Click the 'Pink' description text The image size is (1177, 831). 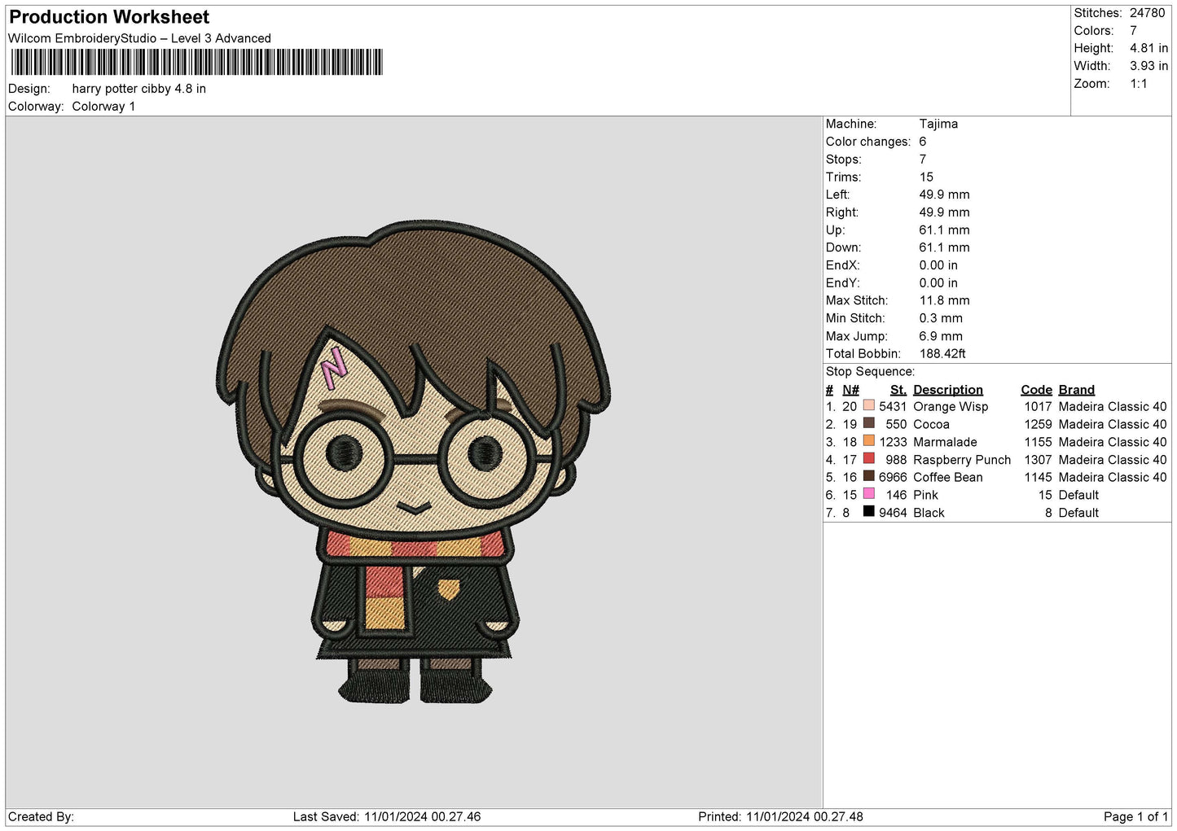[925, 495]
